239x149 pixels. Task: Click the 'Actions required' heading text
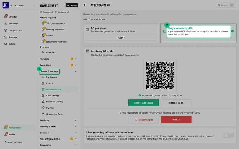[x=48, y=18]
